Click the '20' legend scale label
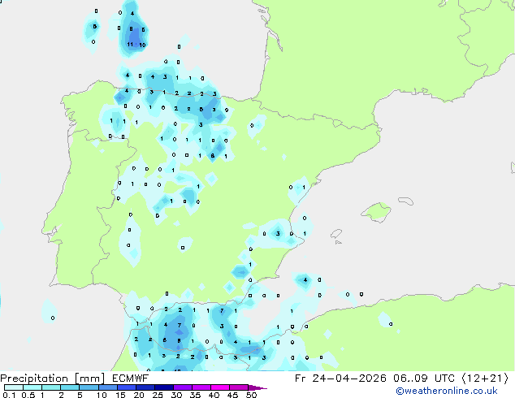Viewport: 515px width, 398px height. click(139, 395)
